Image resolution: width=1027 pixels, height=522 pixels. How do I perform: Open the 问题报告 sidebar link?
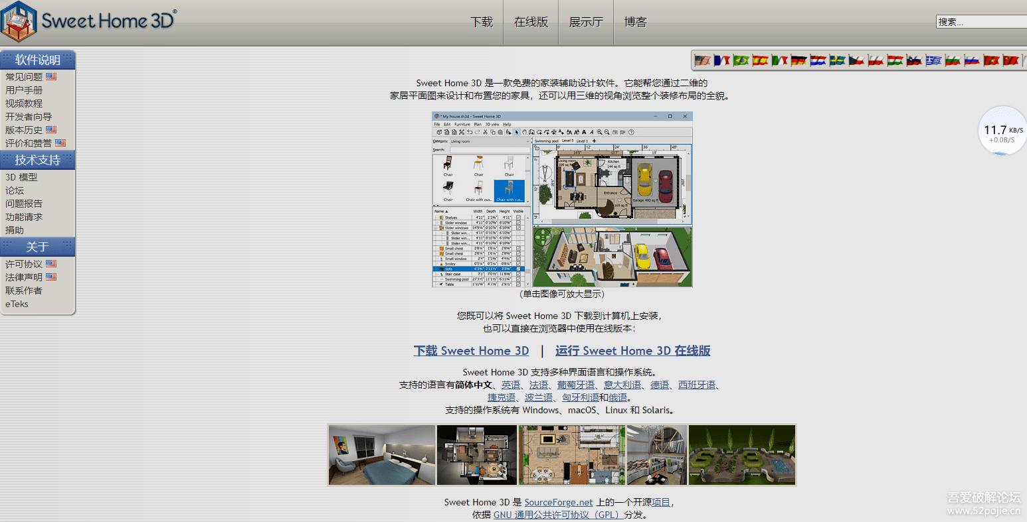(24, 204)
